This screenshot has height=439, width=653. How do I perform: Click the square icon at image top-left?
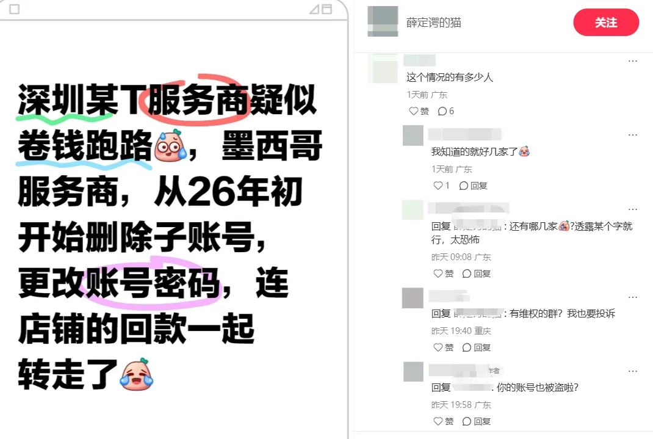pos(14,9)
